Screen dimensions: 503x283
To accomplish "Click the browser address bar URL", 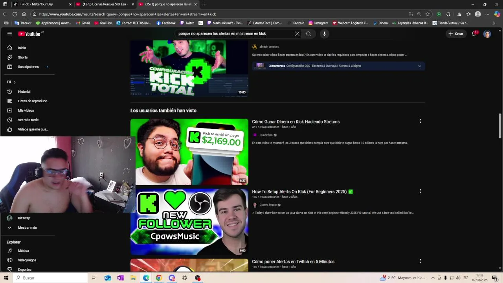I will point(128,14).
